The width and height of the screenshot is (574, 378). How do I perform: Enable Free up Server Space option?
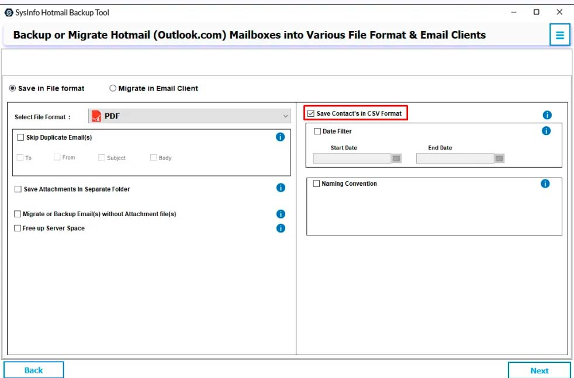(x=17, y=228)
